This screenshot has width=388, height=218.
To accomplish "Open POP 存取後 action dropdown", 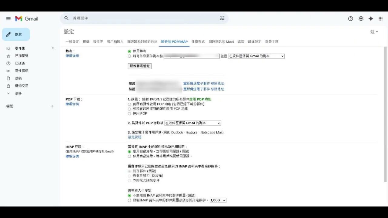I will [x=192, y=123].
